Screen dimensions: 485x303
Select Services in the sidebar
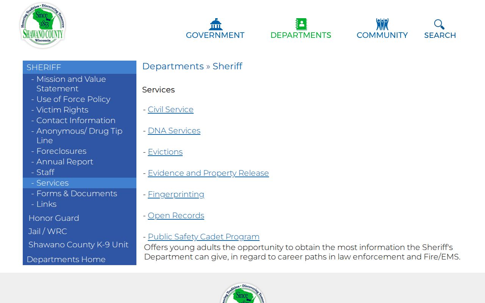[x=80, y=183]
